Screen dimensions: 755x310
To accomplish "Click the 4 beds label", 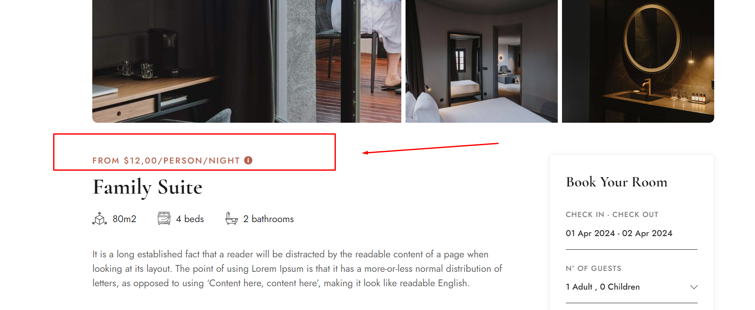I will click(x=190, y=219).
